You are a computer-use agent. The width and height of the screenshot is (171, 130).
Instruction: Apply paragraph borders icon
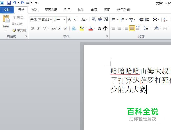[165, 28]
